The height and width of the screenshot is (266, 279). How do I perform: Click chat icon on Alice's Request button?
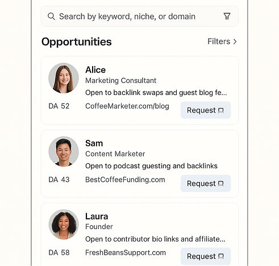pyautogui.click(x=221, y=110)
